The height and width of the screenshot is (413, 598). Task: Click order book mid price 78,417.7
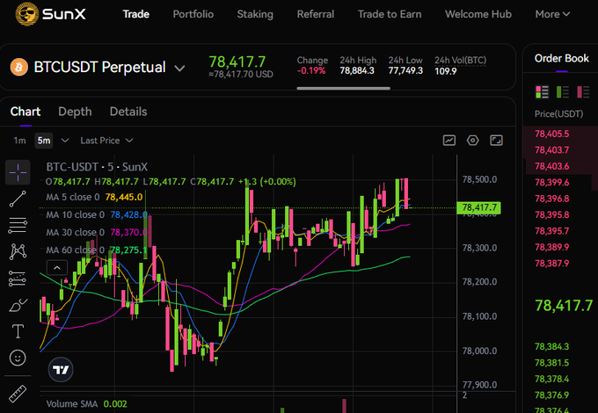[x=564, y=305]
